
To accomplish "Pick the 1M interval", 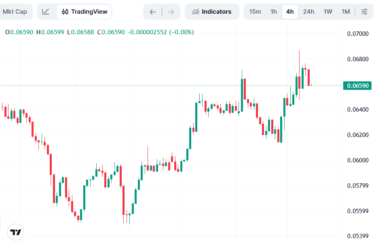I will pos(346,12).
